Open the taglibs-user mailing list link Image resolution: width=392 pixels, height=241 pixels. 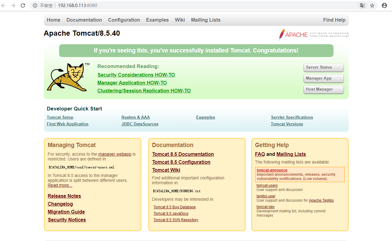click(266, 196)
